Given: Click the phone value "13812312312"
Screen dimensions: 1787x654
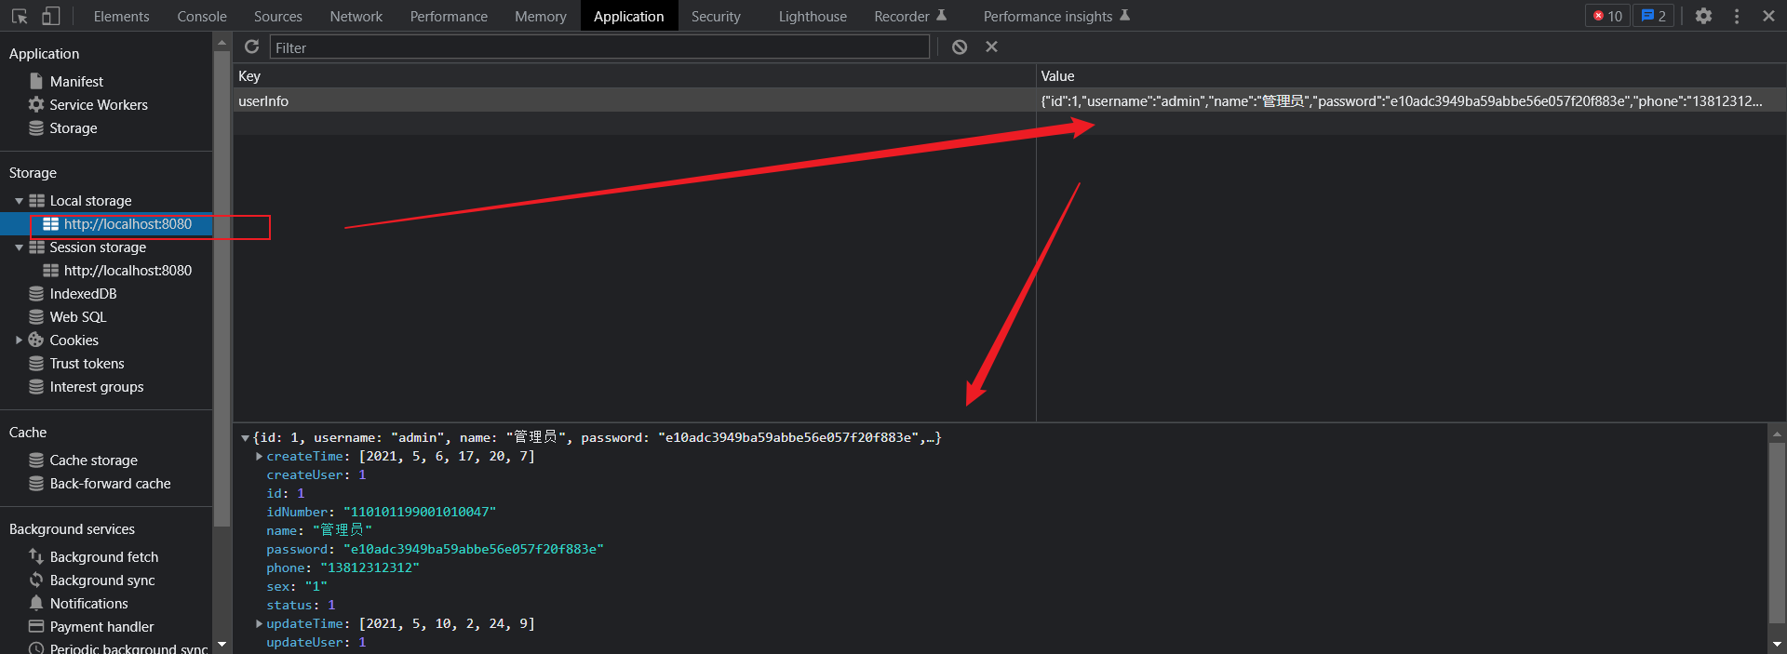Looking at the screenshot, I should 369,567.
